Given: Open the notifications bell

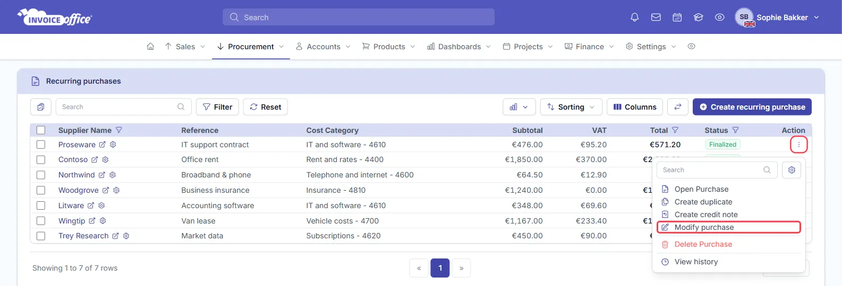Looking at the screenshot, I should (634, 17).
